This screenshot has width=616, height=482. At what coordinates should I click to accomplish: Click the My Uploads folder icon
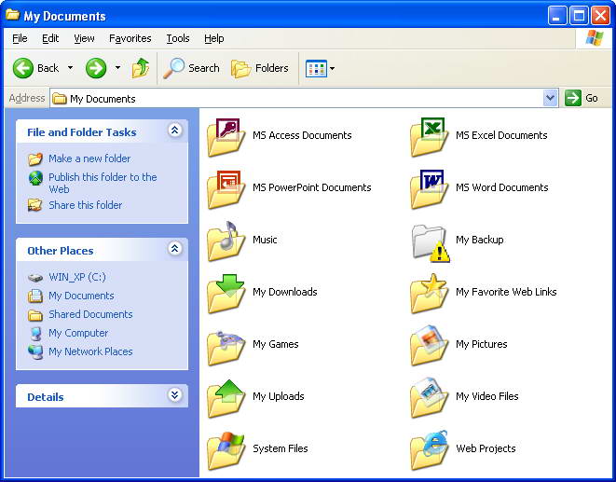pyautogui.click(x=226, y=398)
